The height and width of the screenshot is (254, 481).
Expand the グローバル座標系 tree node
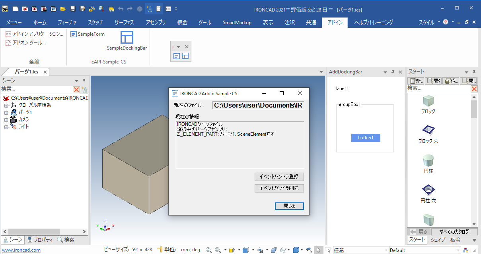[x=6, y=105]
